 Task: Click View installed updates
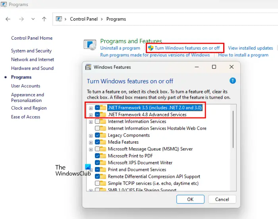(x=250, y=48)
